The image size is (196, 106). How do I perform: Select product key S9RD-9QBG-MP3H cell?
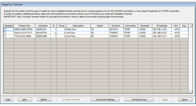(25, 29)
